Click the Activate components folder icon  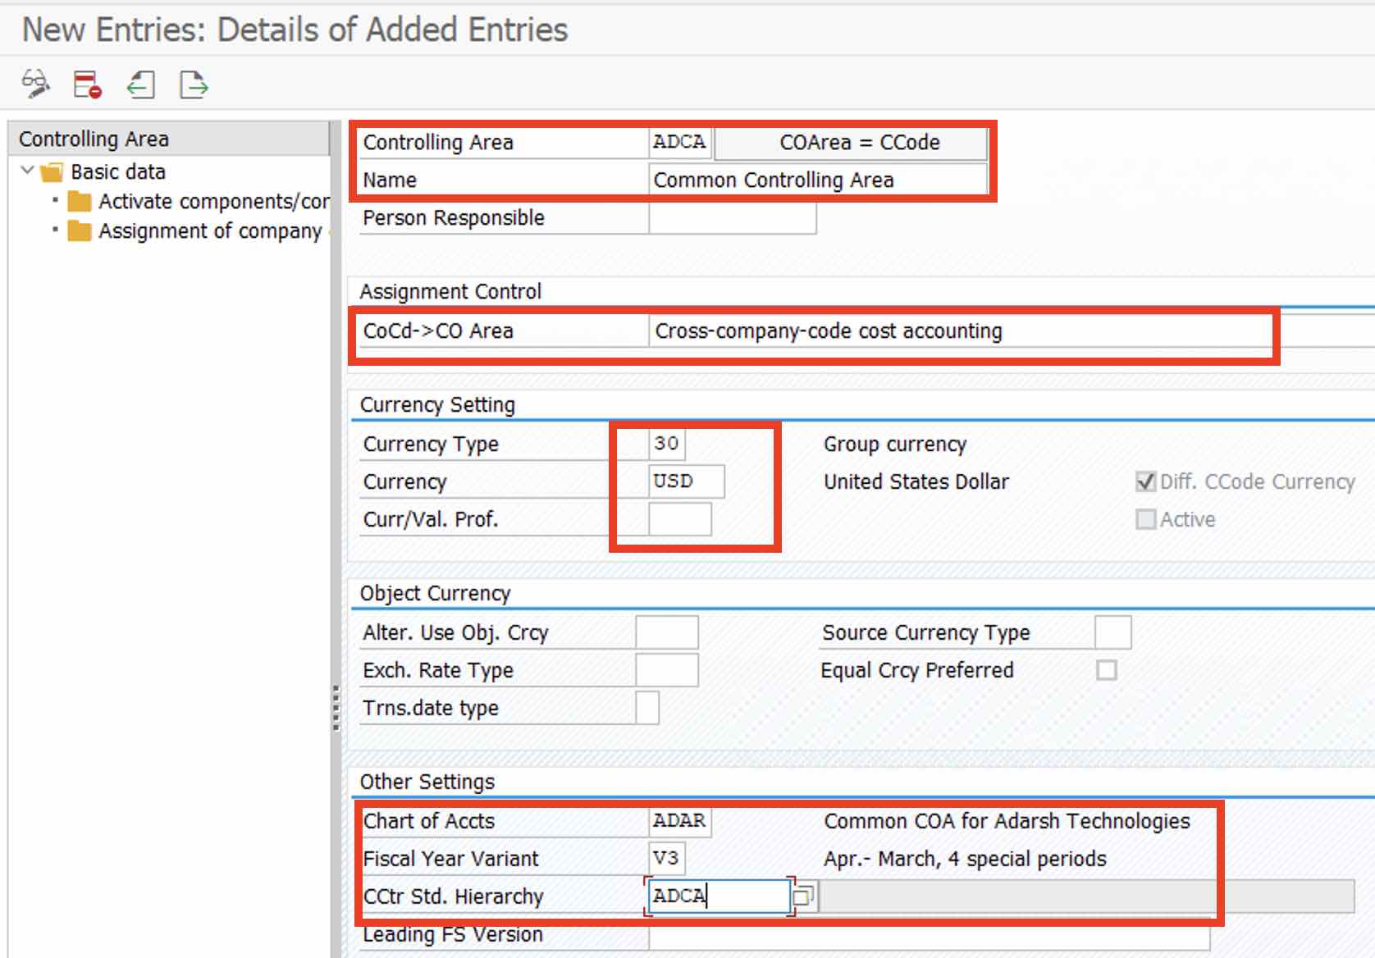point(80,201)
